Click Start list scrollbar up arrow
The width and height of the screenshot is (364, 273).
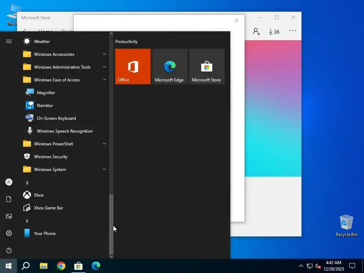pyautogui.click(x=111, y=33)
